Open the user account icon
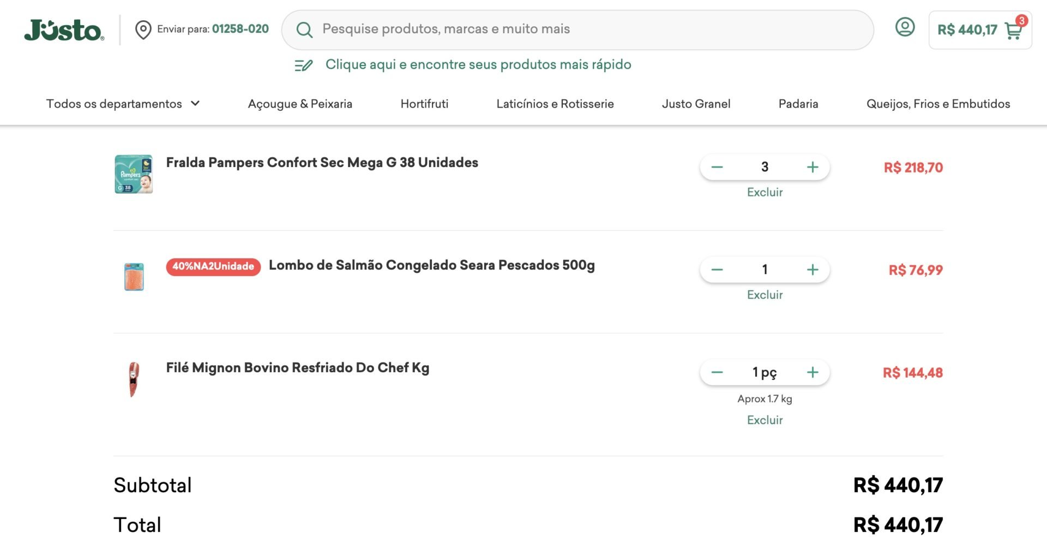The height and width of the screenshot is (549, 1047). click(x=905, y=27)
